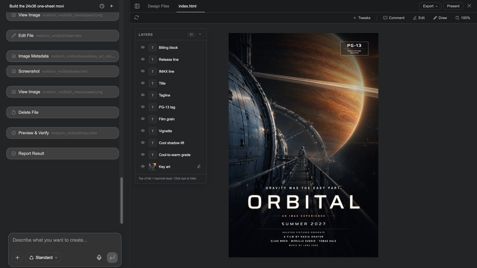The image size is (477, 268).
Task: Click the refresh preview icon
Action: [137, 18]
